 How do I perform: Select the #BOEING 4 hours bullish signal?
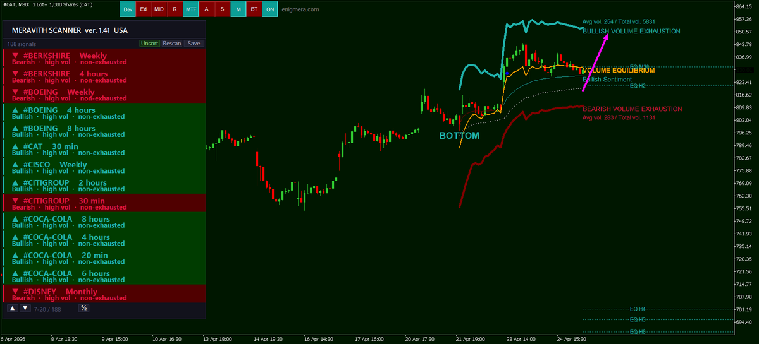pos(104,113)
